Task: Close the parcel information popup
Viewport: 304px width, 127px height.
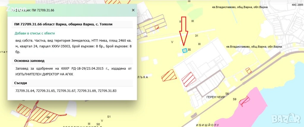Action: pyautogui.click(x=133, y=10)
